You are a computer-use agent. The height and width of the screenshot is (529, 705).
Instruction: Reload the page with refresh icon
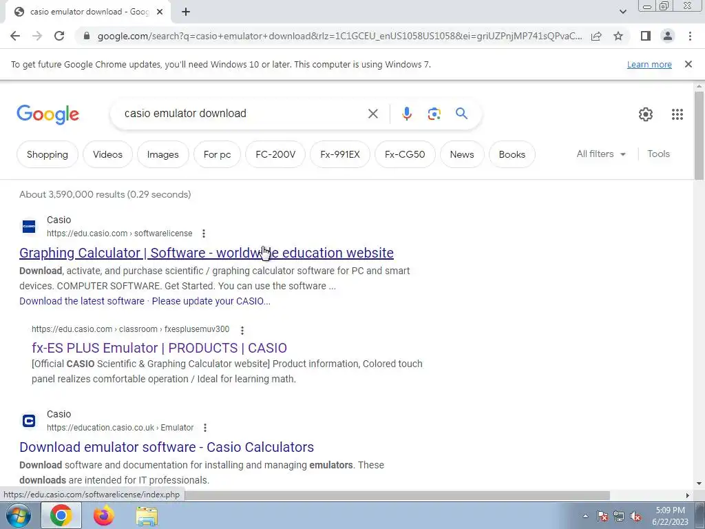click(59, 36)
